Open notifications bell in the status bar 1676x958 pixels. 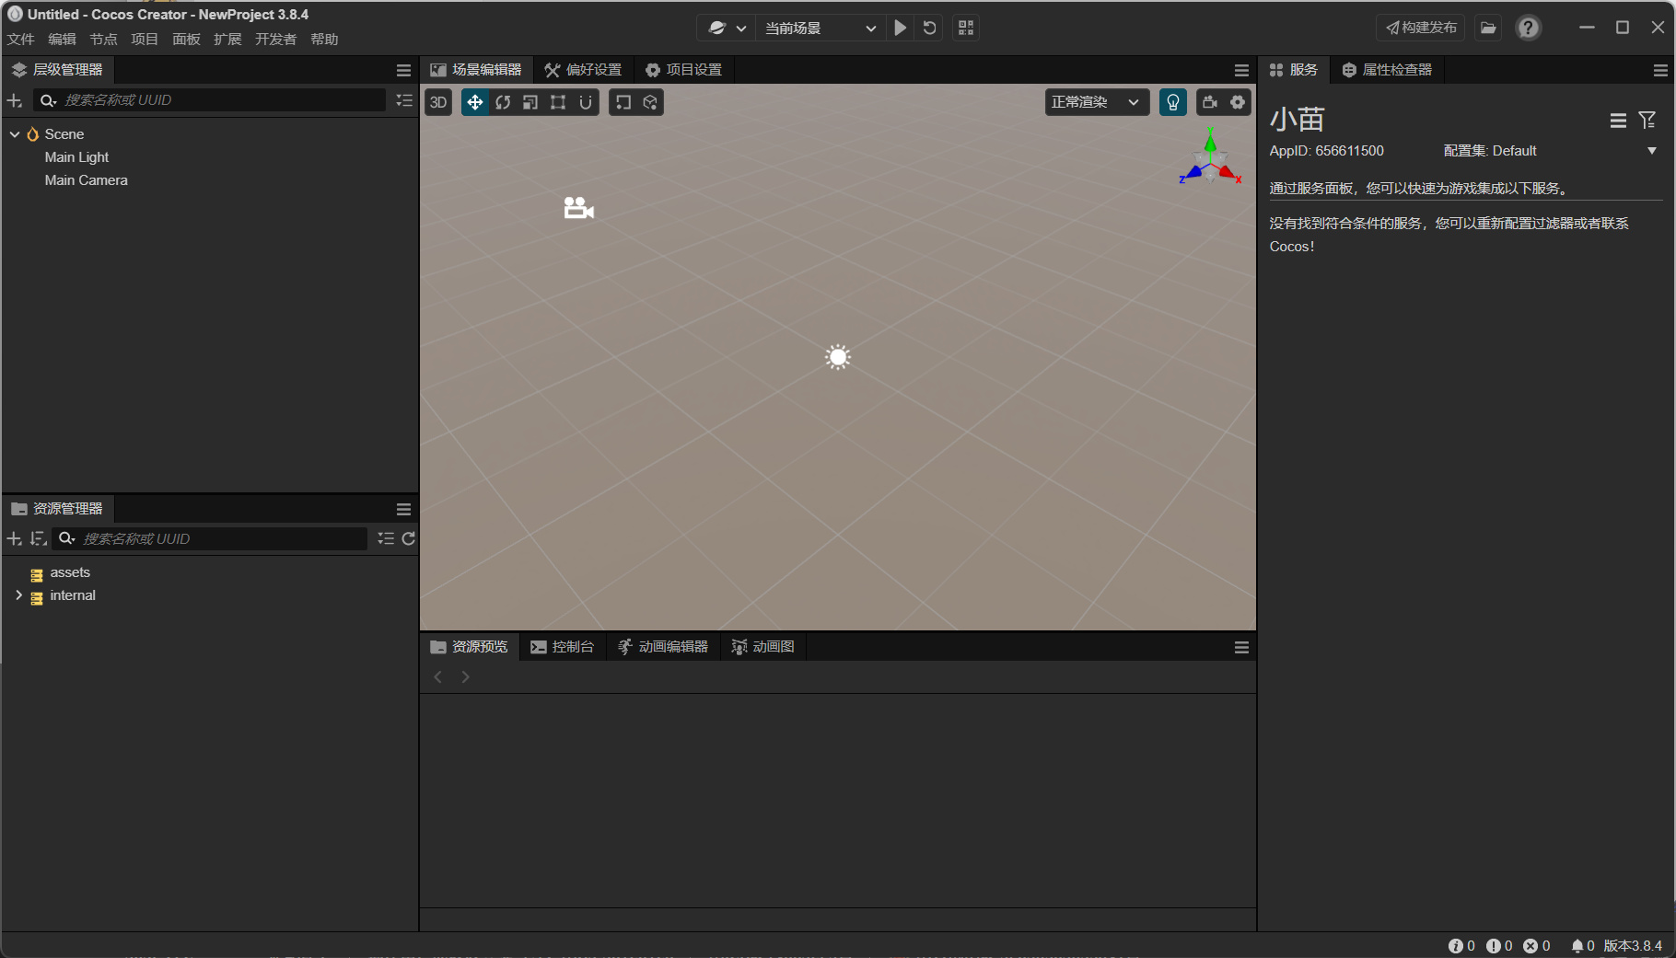(x=1582, y=946)
